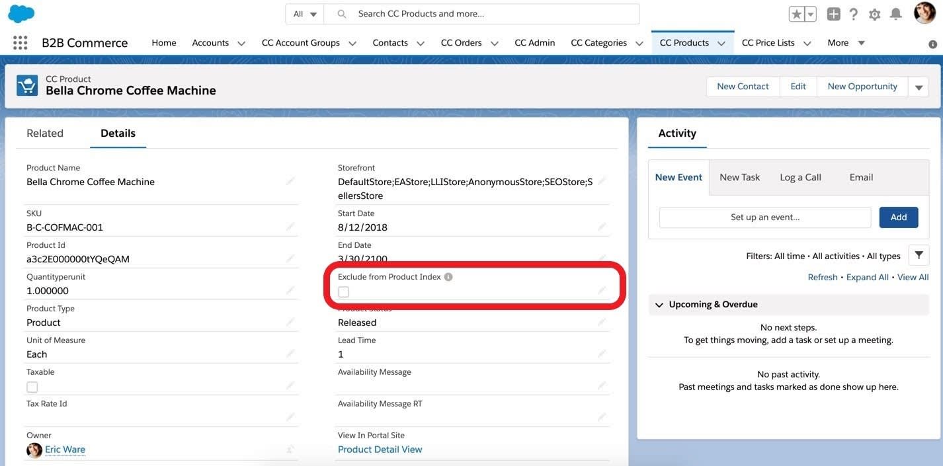Open more record actions dropdown
Screen dimensions: 943x466
tap(919, 87)
